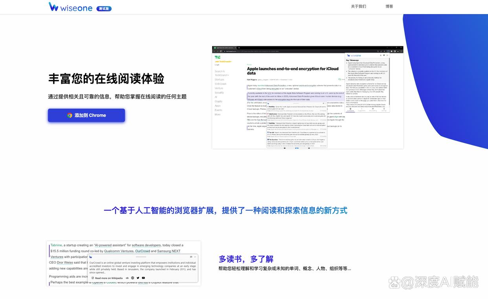Click the wiseone panel logo in demo image
488x299 pixels.
pos(354,55)
